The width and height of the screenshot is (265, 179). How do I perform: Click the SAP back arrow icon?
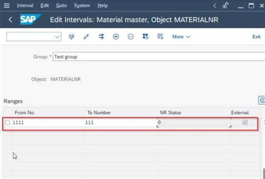click(x=10, y=20)
